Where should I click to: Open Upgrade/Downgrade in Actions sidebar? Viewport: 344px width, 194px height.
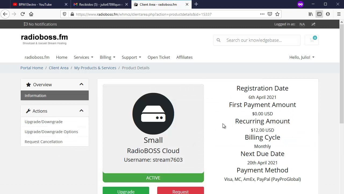(x=55, y=122)
